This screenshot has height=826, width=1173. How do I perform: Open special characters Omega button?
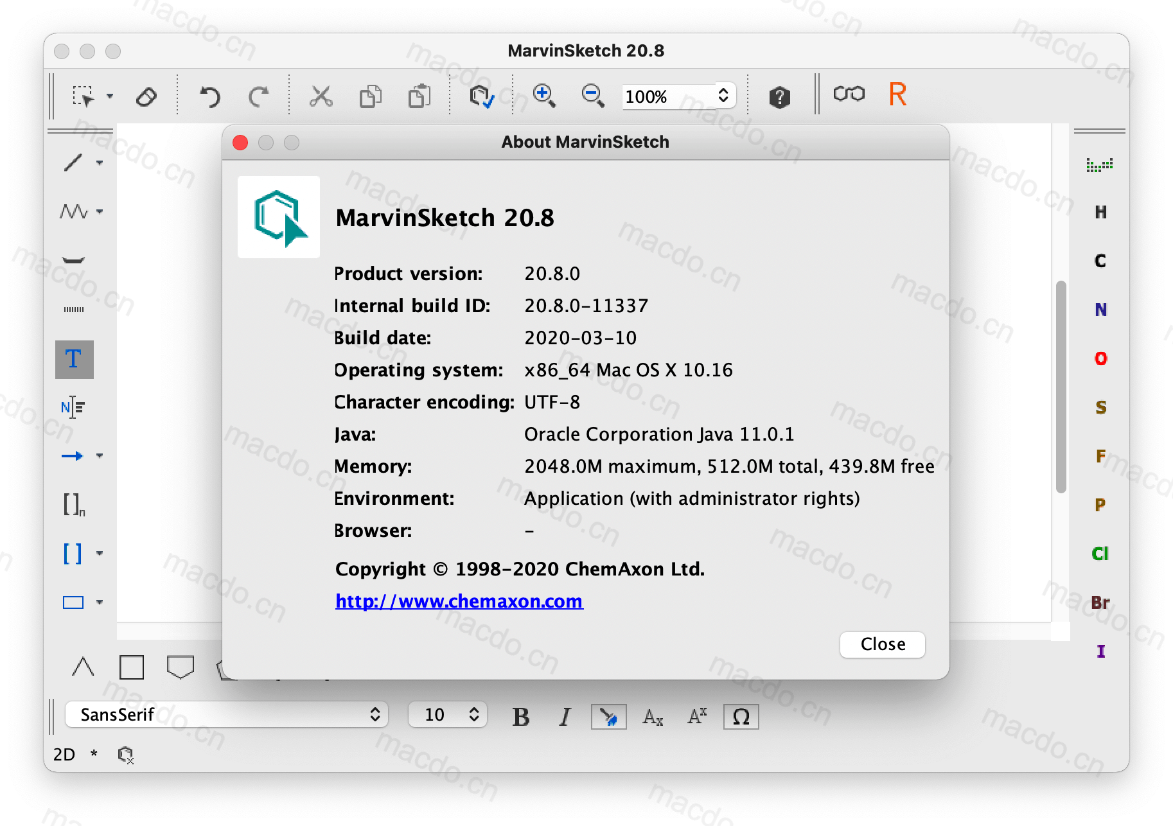click(741, 717)
